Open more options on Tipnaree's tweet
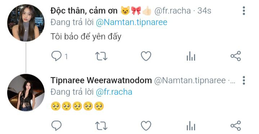Image resolution: width=259 pixels, height=134 pixels. click(x=244, y=80)
